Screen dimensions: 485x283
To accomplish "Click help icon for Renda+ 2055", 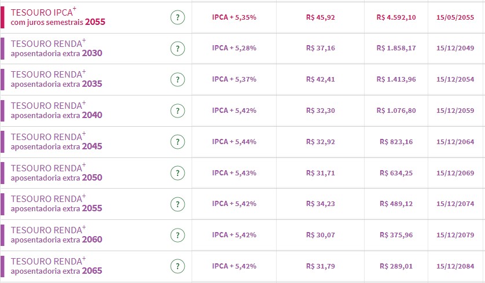I will [x=178, y=204].
